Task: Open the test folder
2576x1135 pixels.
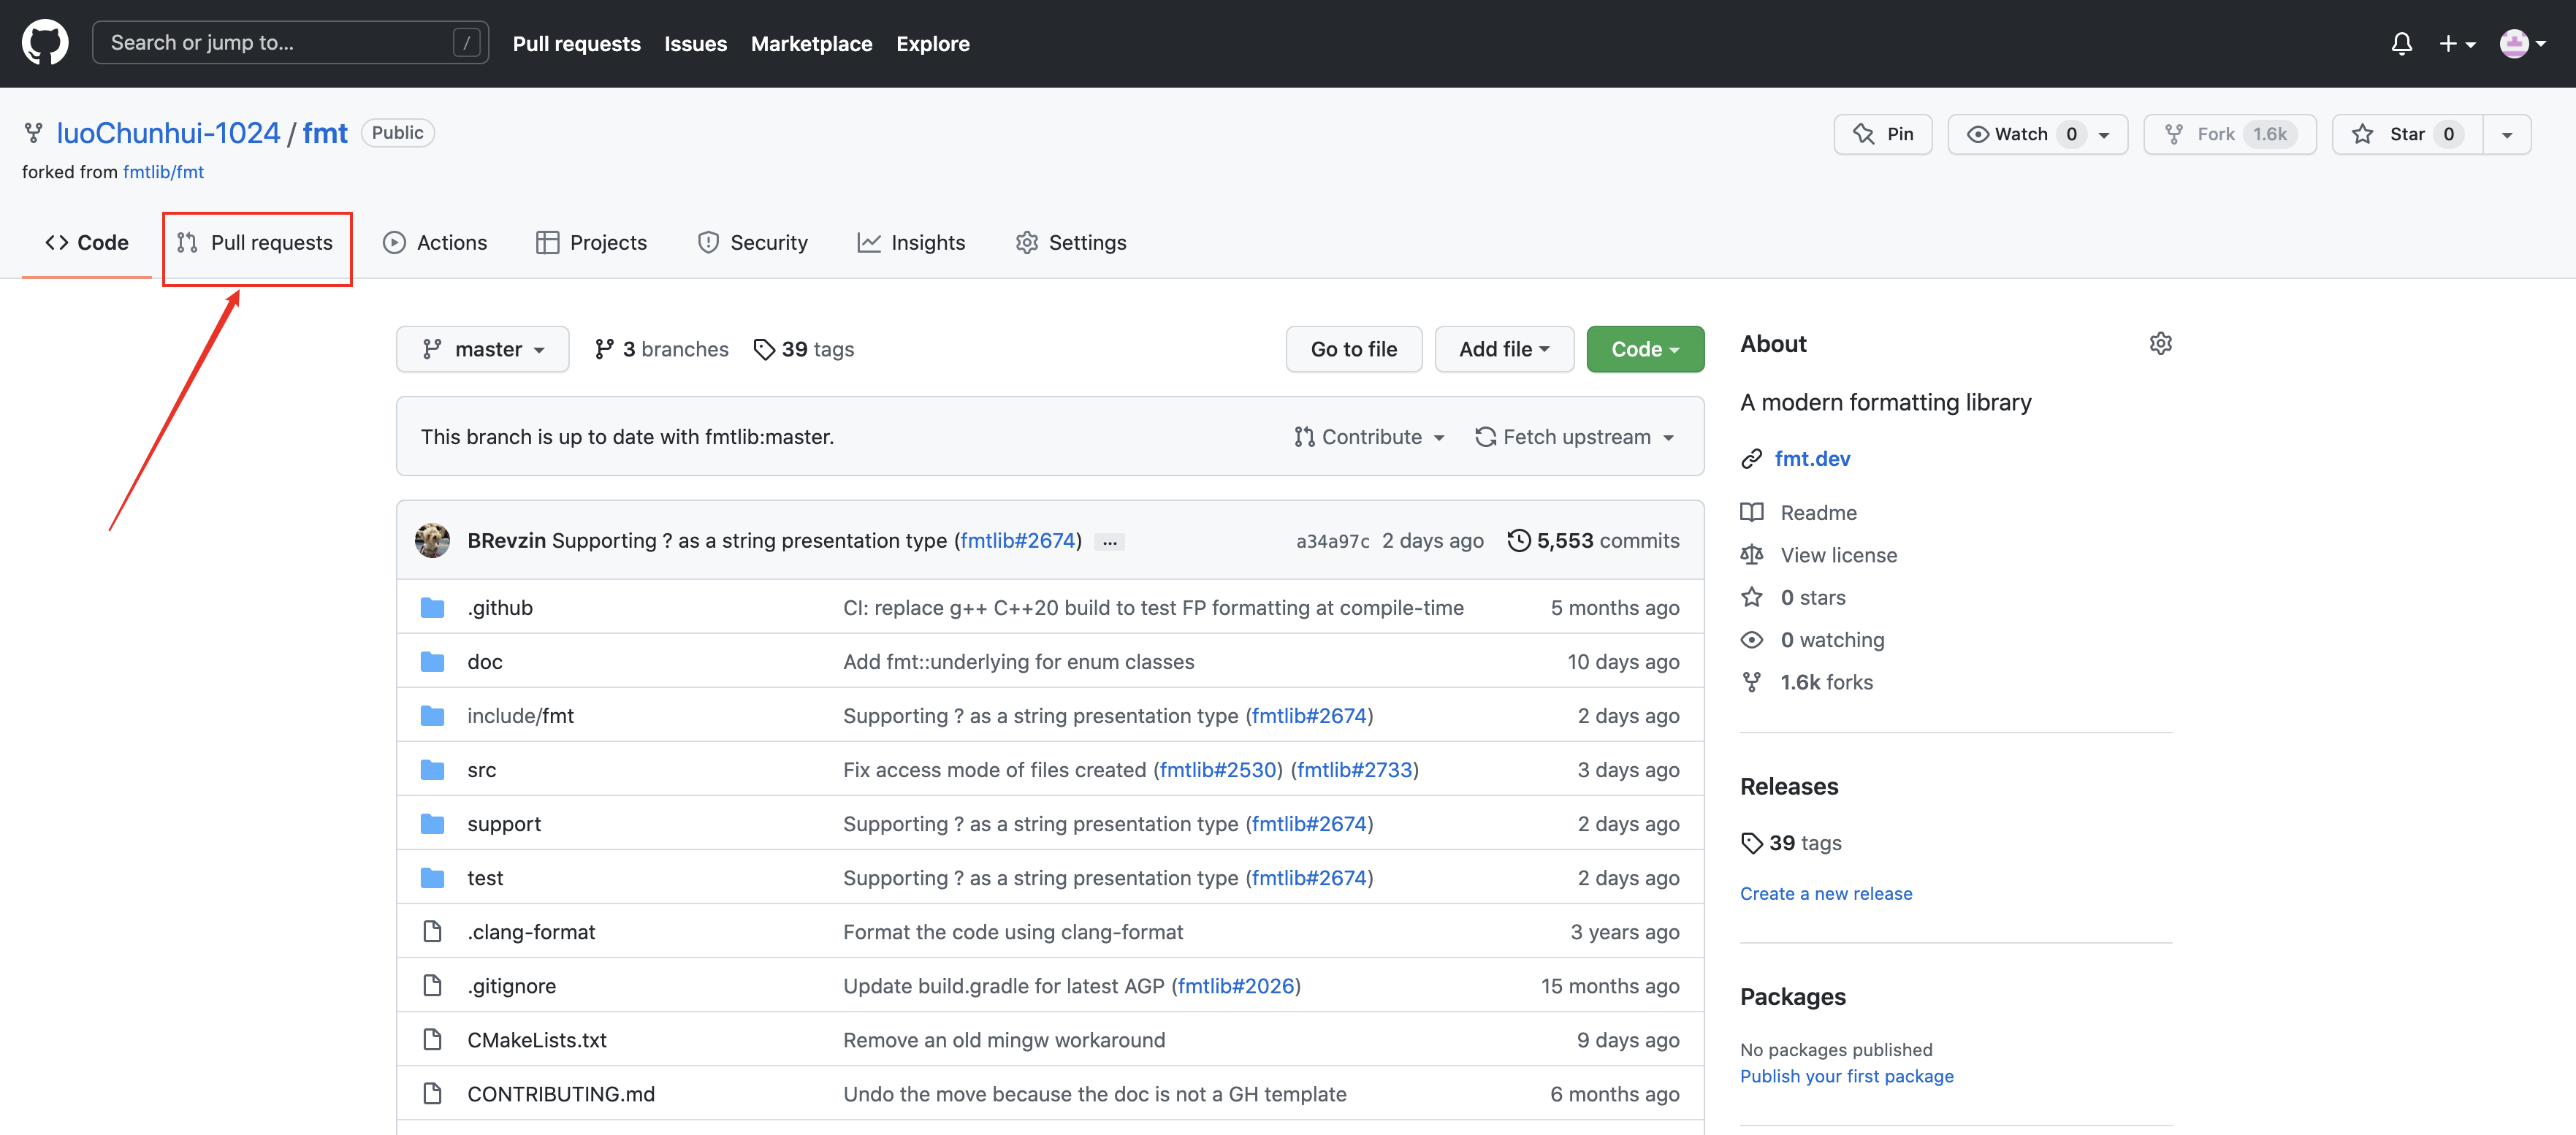Action: (485, 878)
